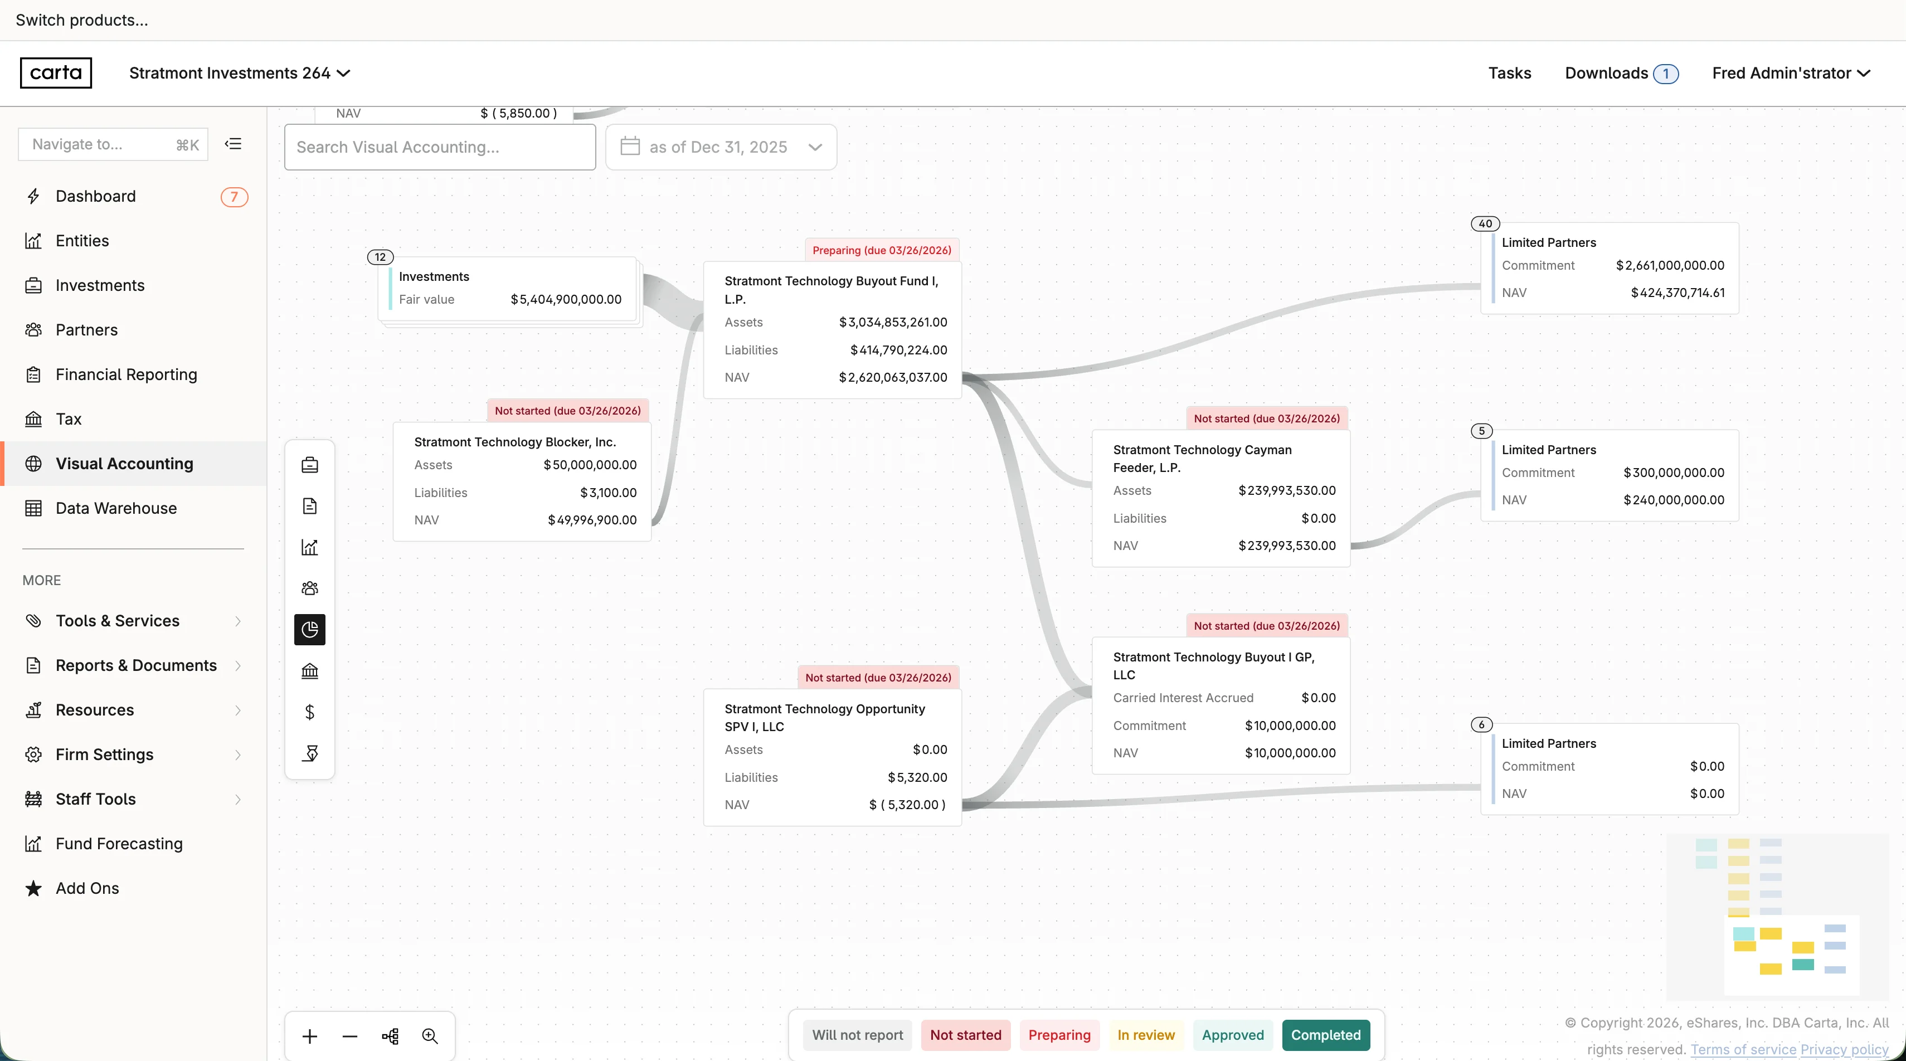Image resolution: width=1906 pixels, height=1061 pixels.
Task: Click the Navigate to... search field
Action: 113,144
